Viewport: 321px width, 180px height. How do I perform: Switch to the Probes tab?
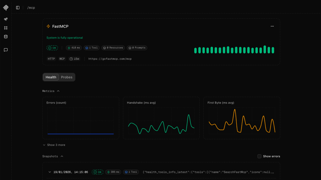coord(67,77)
